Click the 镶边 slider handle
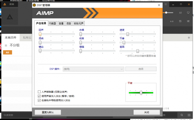The image size is (194, 120). (x=40, y=50)
